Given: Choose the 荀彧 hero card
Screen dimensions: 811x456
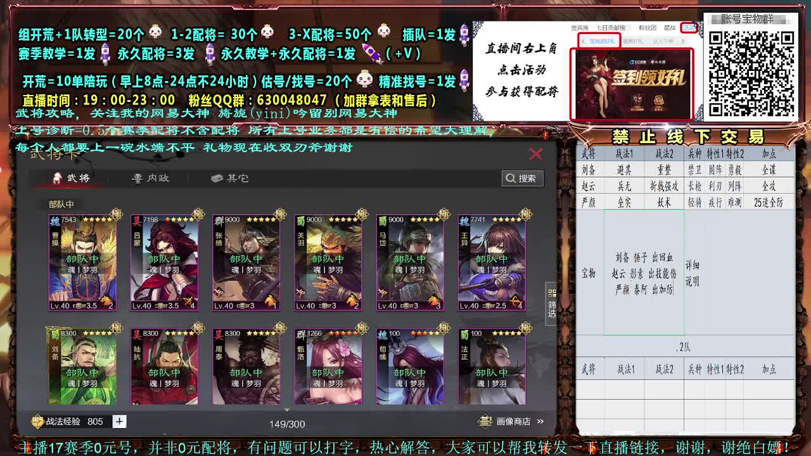Looking at the screenshot, I should coord(409,366).
